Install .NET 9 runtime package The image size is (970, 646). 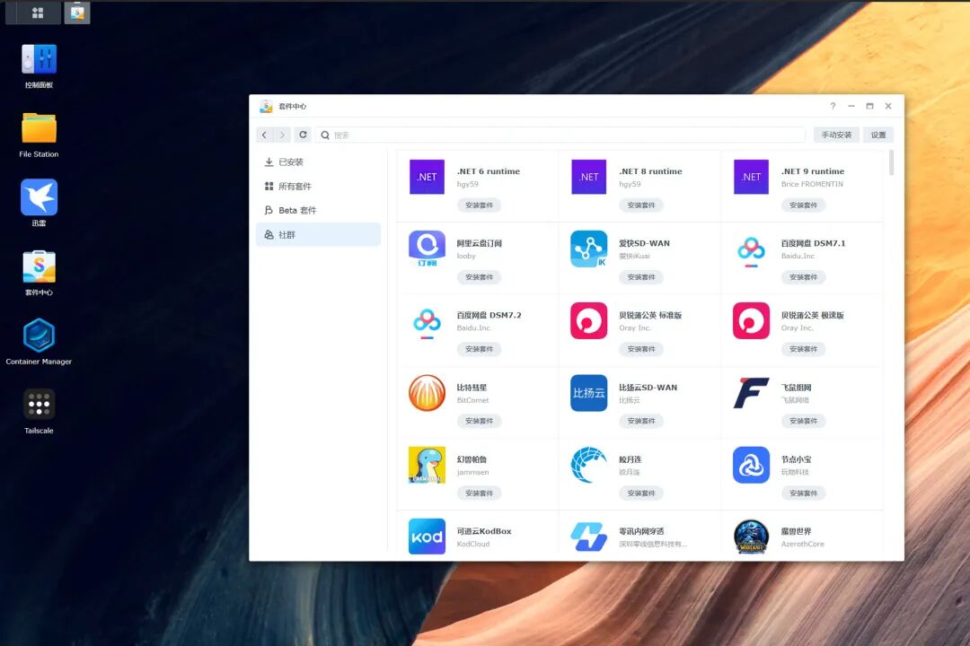[803, 205]
